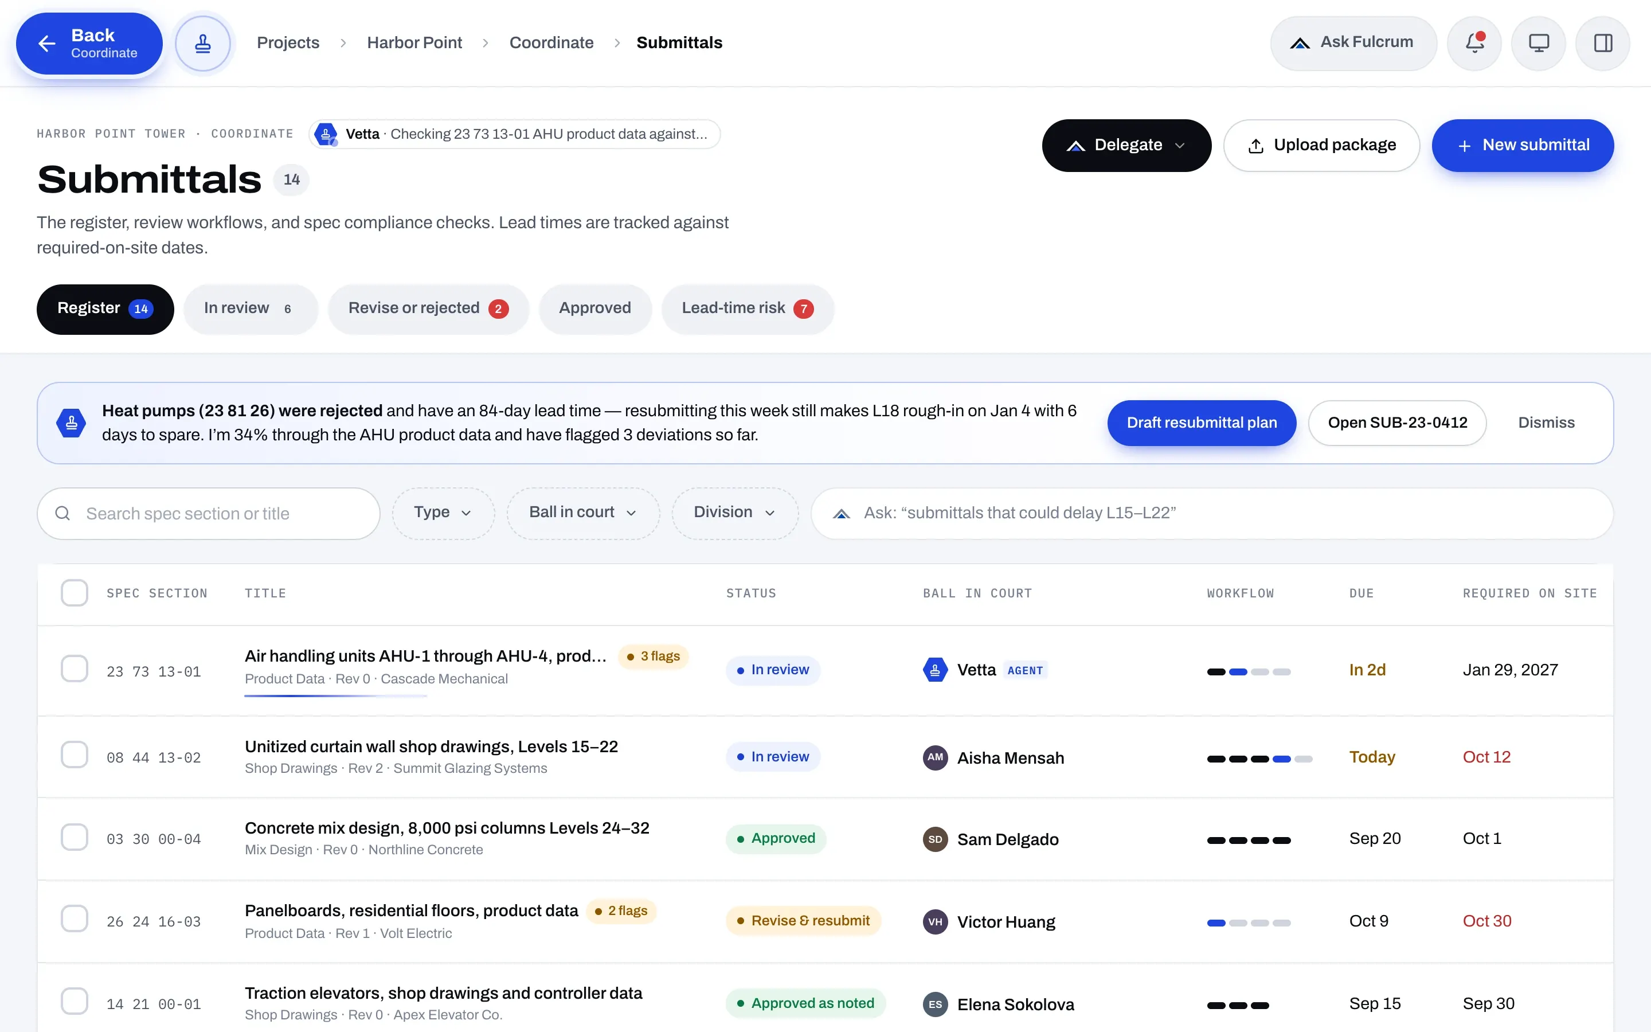Show the Lead-time risk tab
Viewport: 1651px width, 1032px height.
pyautogui.click(x=748, y=309)
